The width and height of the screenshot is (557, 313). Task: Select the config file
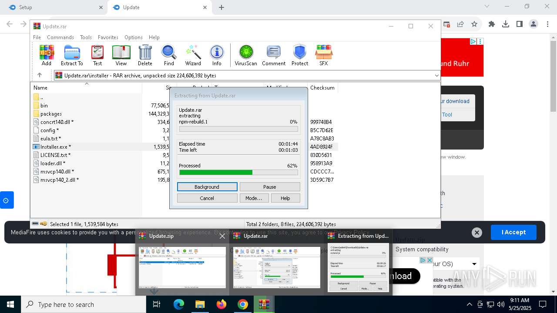coord(50,130)
